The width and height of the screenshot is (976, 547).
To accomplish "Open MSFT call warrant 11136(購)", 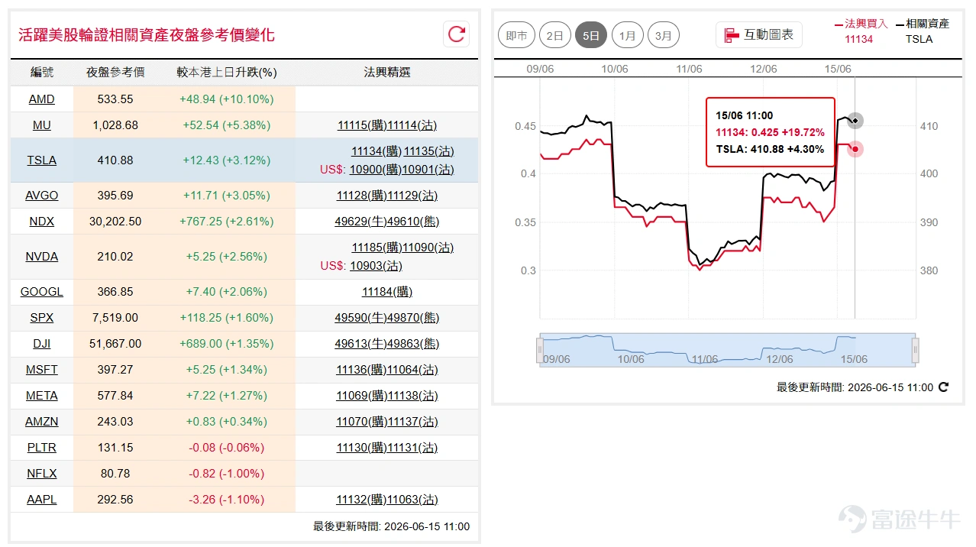I will coord(362,370).
